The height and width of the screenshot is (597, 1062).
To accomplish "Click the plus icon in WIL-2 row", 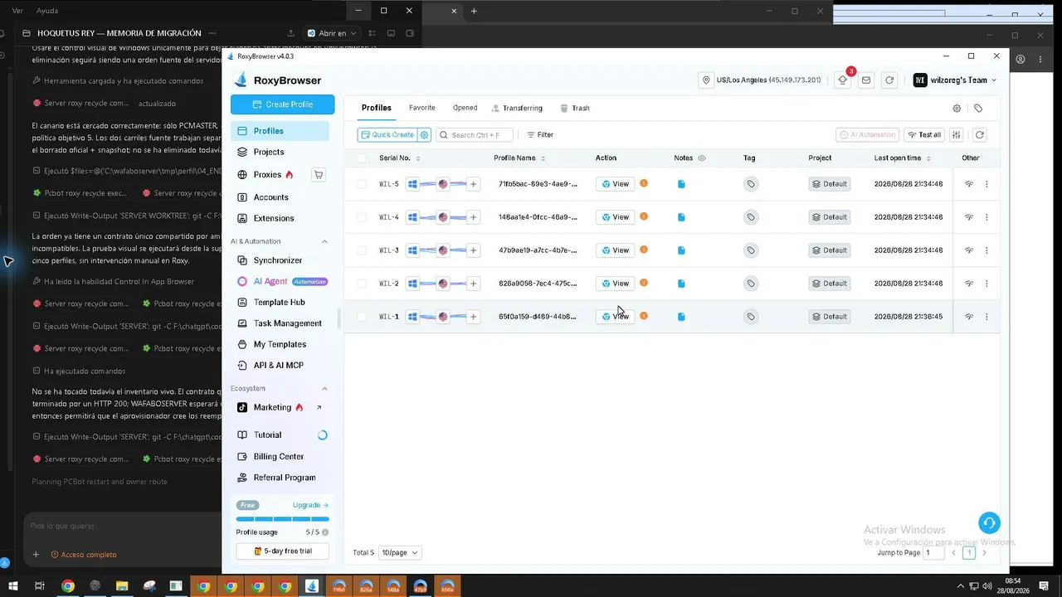I will [x=474, y=284].
